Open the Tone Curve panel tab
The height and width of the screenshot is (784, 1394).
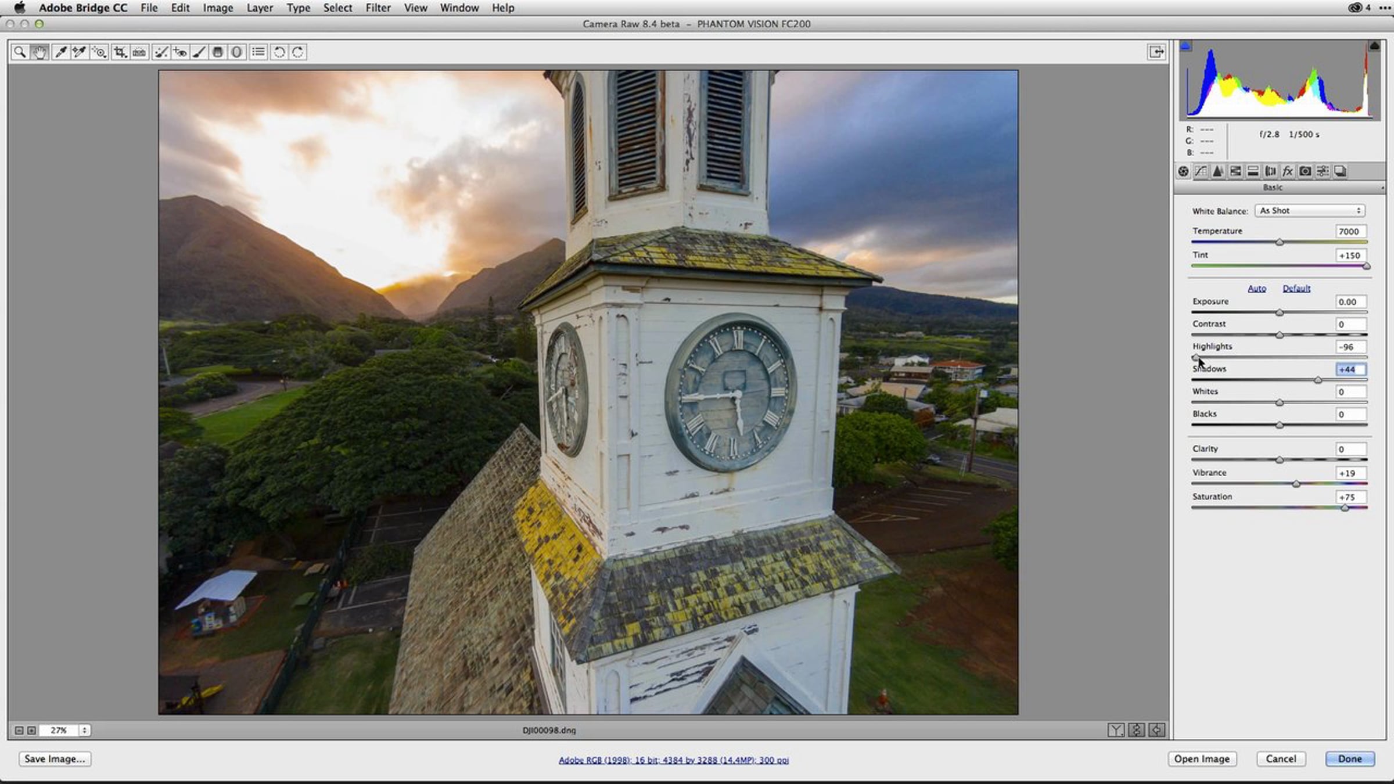[x=1201, y=171]
